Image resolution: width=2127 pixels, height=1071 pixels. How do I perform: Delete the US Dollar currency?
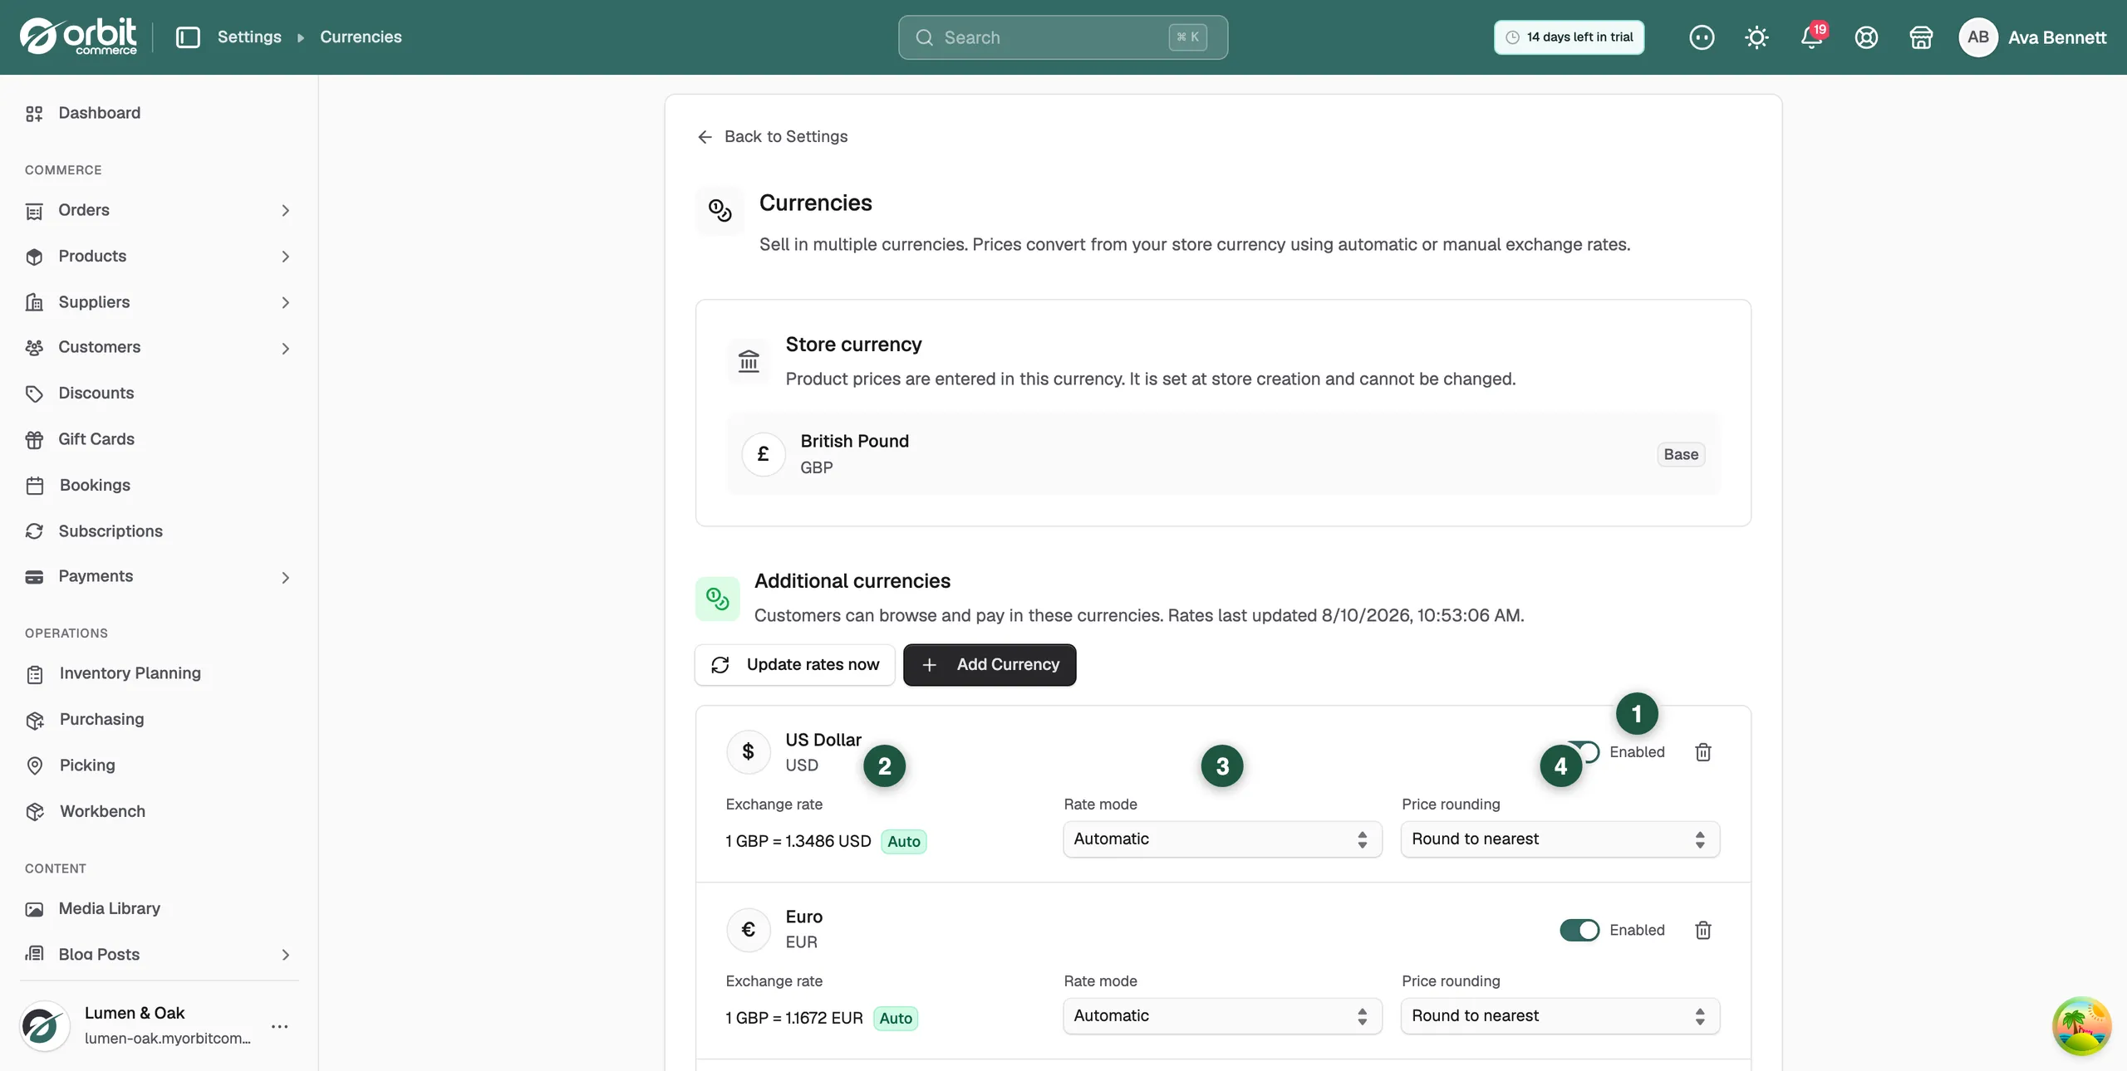(x=1702, y=752)
